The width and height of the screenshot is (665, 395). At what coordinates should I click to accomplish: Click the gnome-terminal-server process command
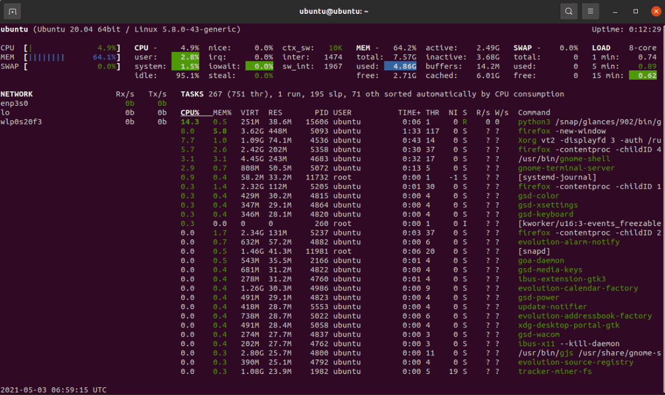(x=565, y=168)
